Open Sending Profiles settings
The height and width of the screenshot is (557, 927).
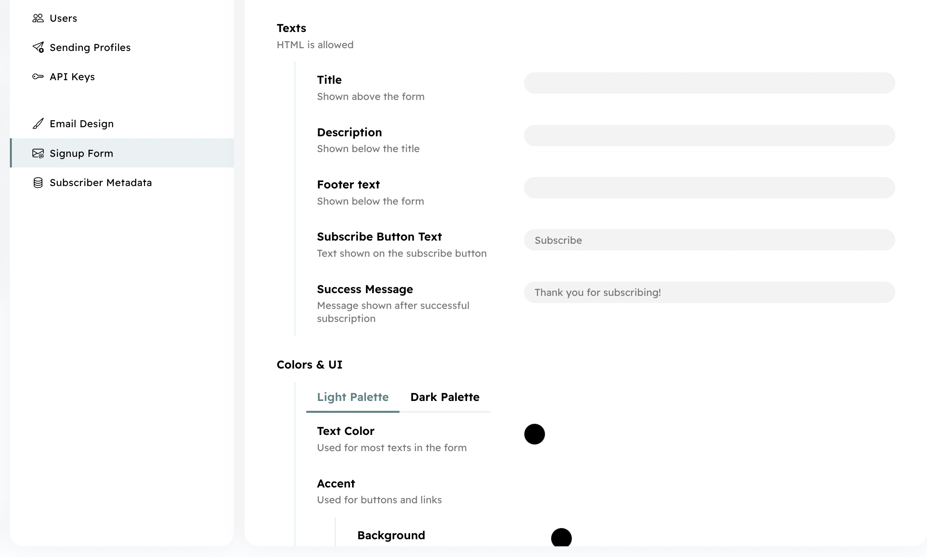90,47
